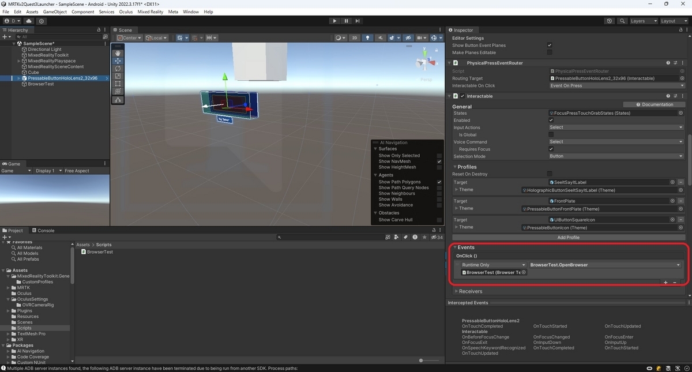Open the Layers dropdown
This screenshot has height=372, width=692.
click(643, 21)
